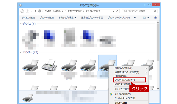
Task: Click プリンターの追加 toolbar button
Action: click(47, 18)
